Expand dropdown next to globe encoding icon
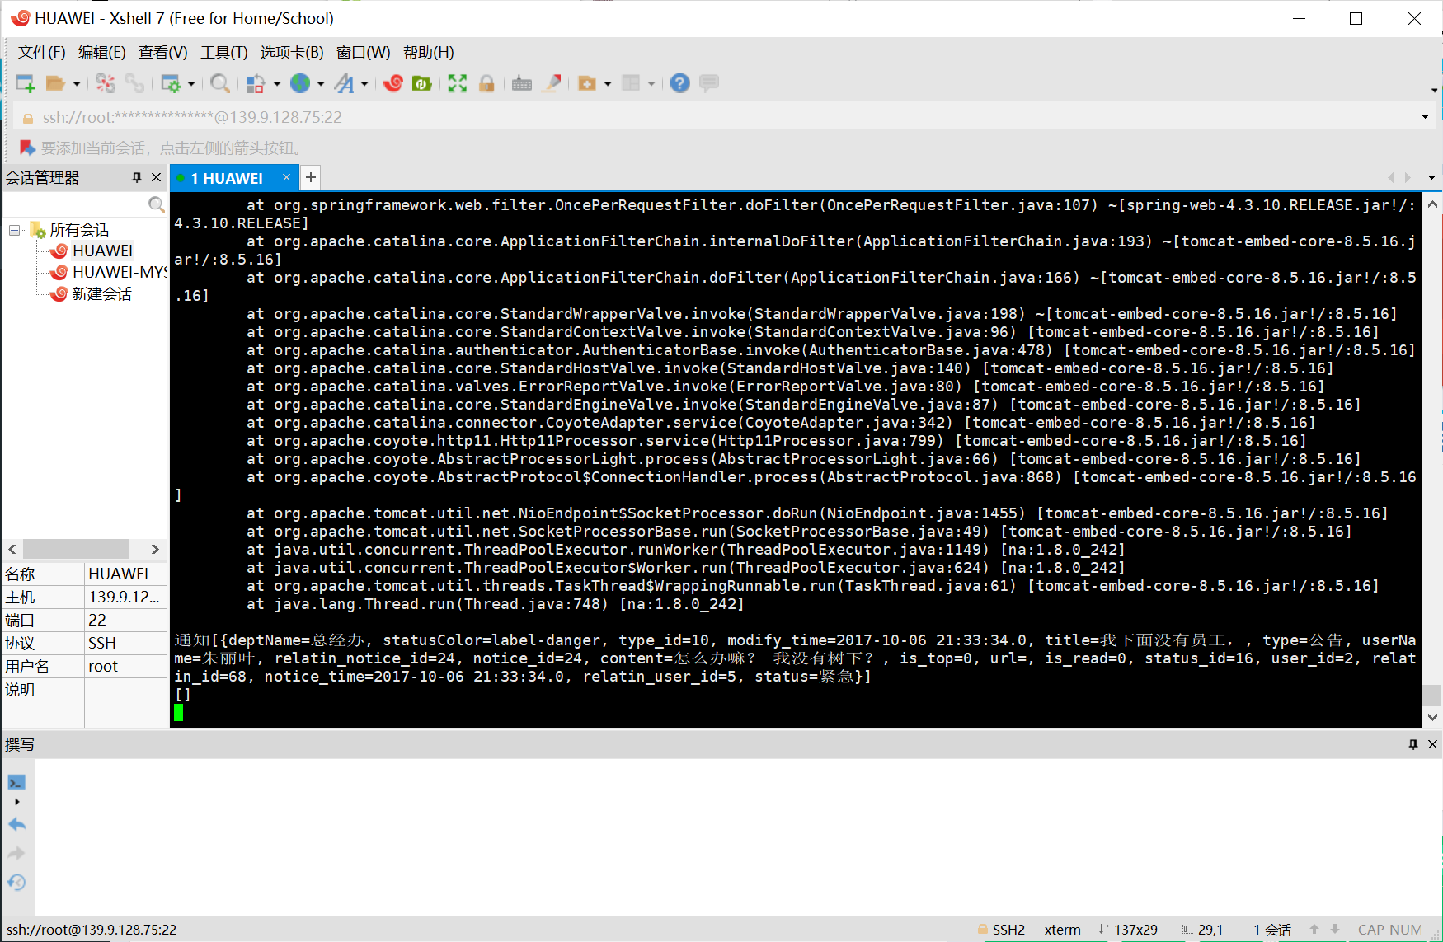Screen dimensions: 1443x942 pos(321,83)
